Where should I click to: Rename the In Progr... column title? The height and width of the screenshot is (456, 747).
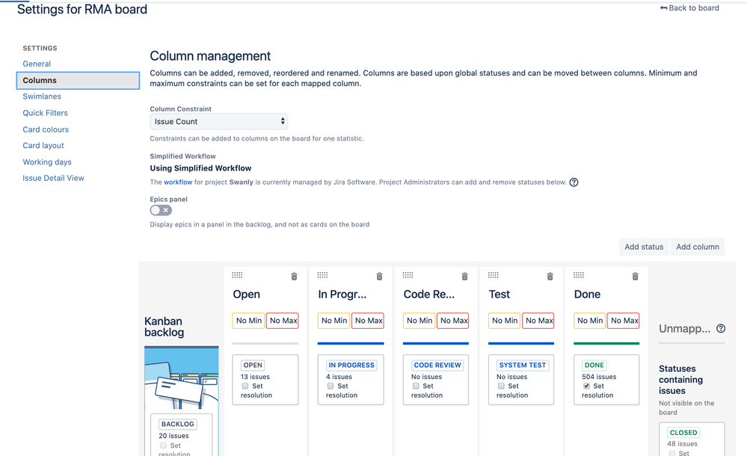click(342, 295)
